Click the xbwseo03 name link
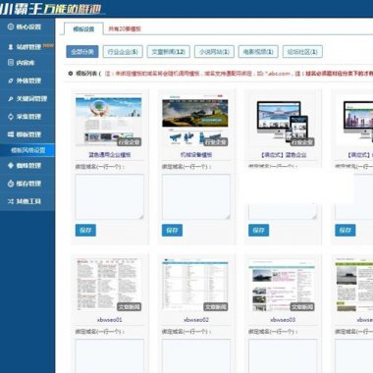The height and width of the screenshot is (373, 373). click(x=283, y=320)
